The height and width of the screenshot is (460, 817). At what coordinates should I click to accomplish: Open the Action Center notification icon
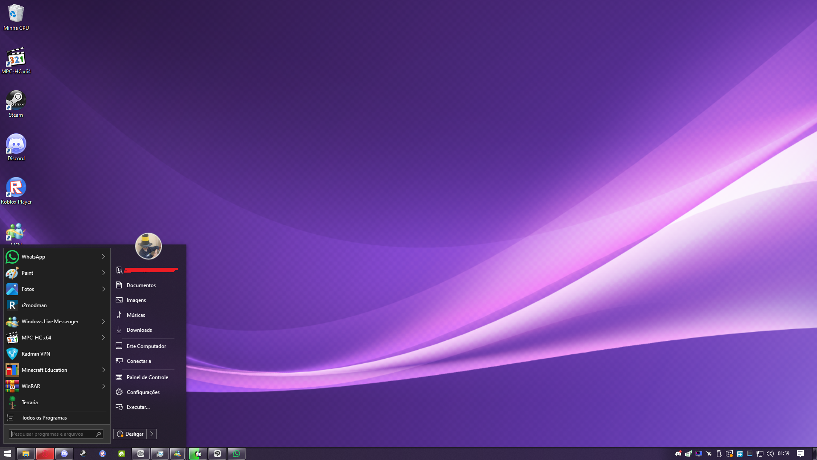(x=800, y=454)
